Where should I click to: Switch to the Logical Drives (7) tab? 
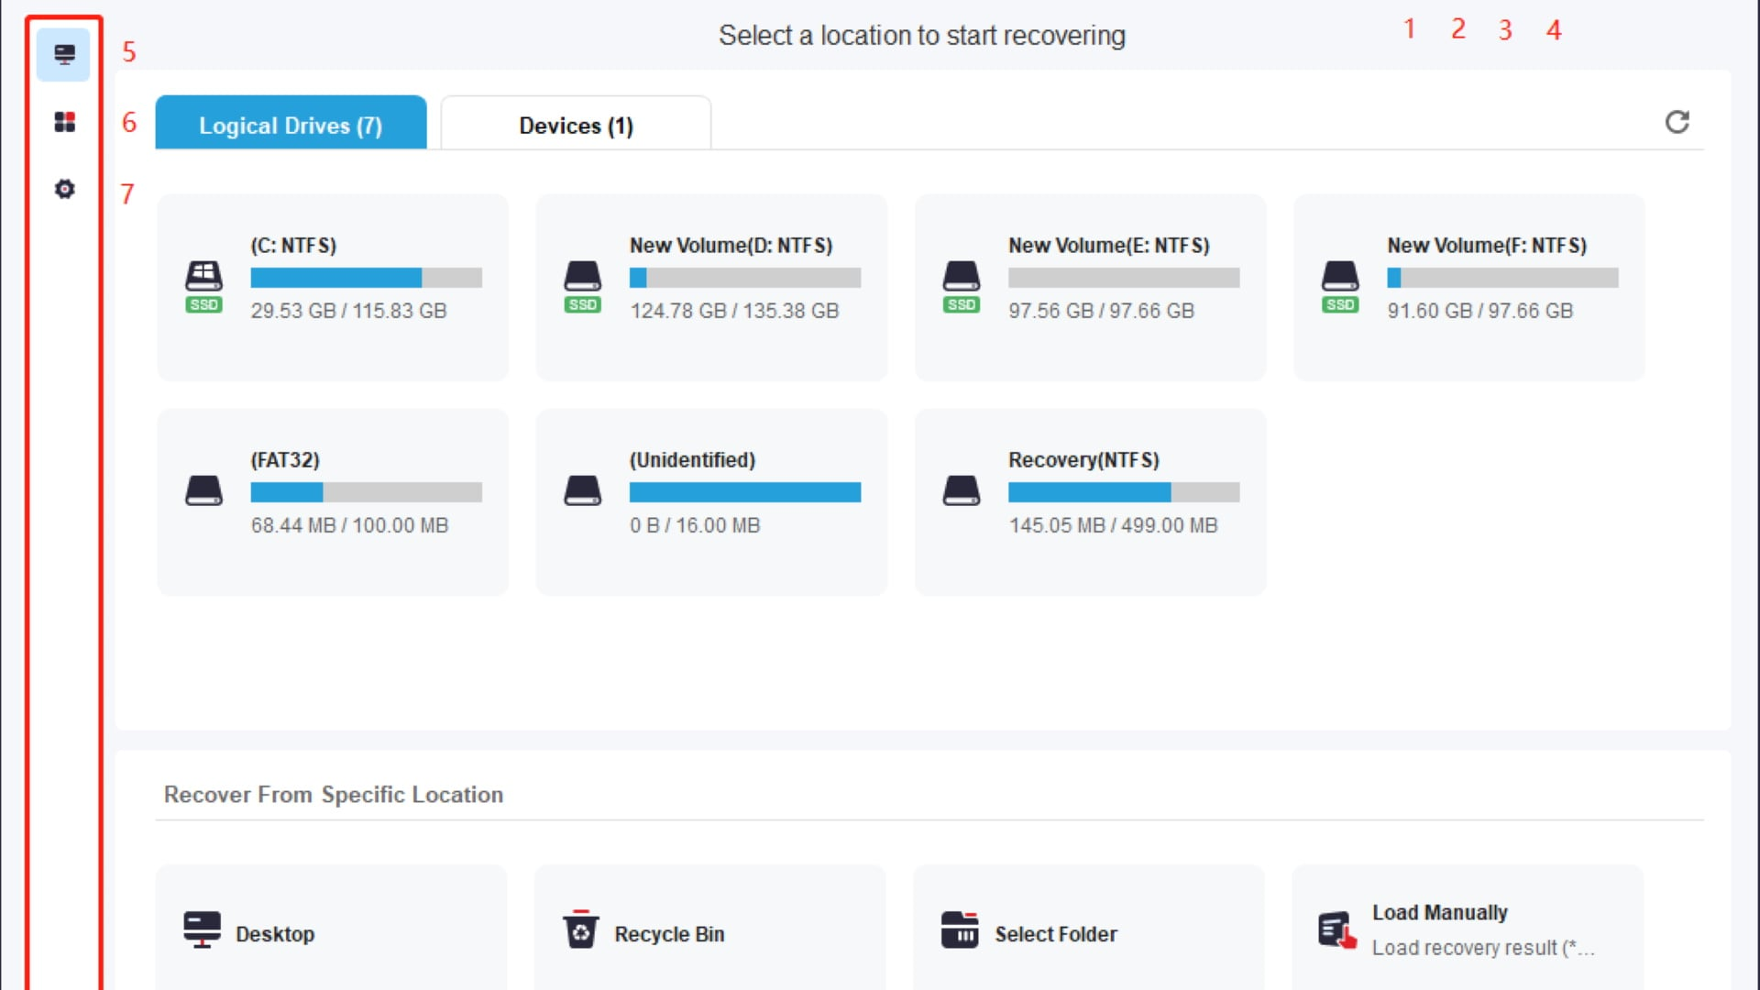[x=291, y=123]
